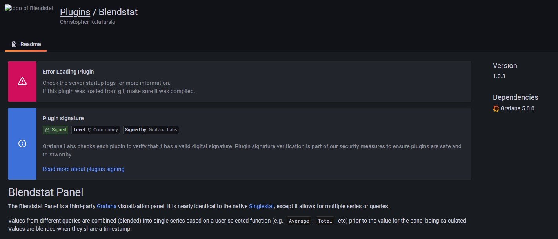Click the author name Christopher Kalafarski
Screen dimensions: 558x239
(x=87, y=22)
